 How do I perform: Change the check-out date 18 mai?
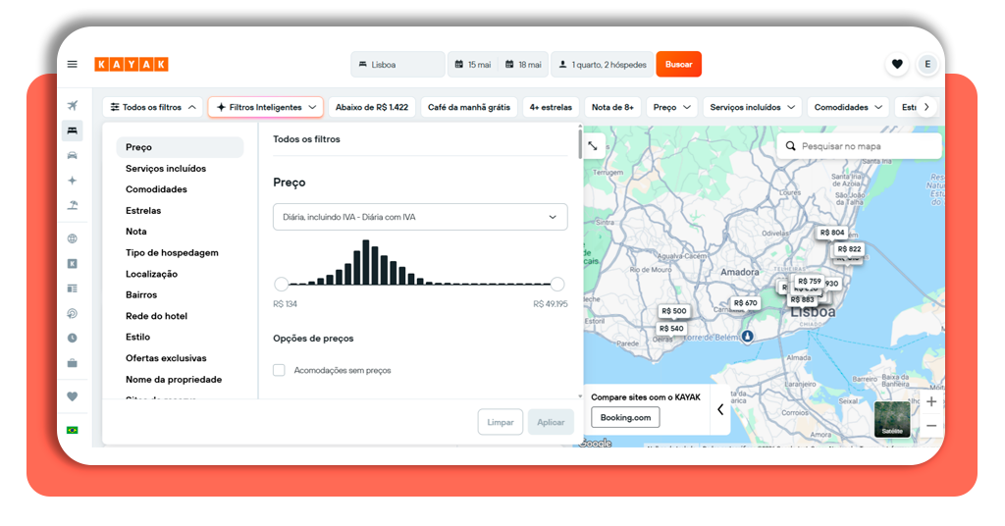point(523,64)
